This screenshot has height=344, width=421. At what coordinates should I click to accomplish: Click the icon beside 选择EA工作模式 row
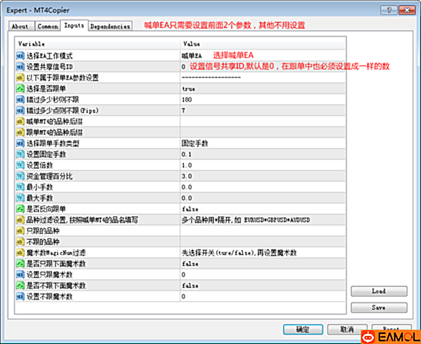[x=21, y=56]
